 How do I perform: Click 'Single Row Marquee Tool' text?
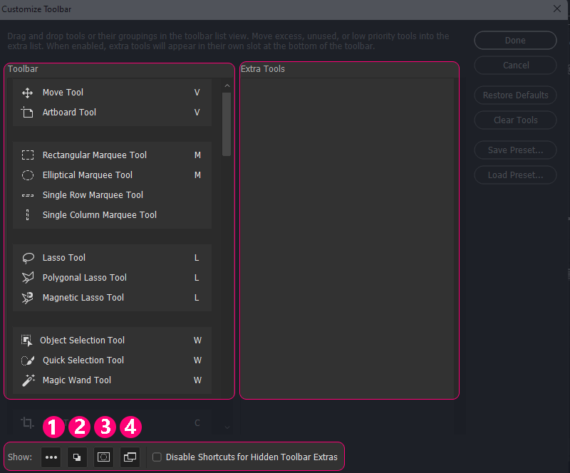[x=93, y=195]
